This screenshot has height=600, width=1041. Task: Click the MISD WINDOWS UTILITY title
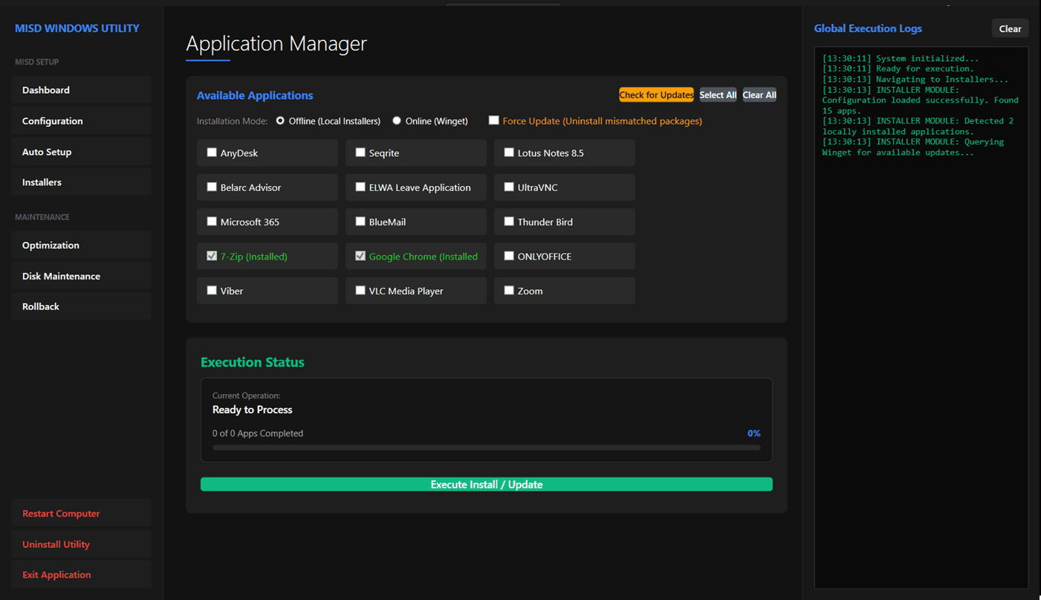[77, 28]
